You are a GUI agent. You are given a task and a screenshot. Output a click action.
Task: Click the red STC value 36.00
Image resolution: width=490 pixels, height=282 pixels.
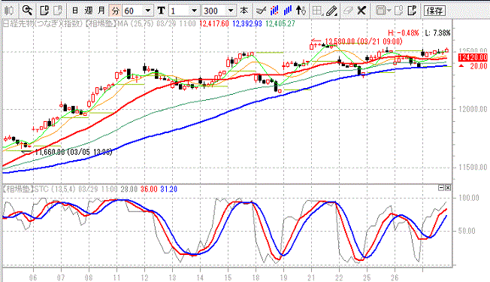pos(149,190)
